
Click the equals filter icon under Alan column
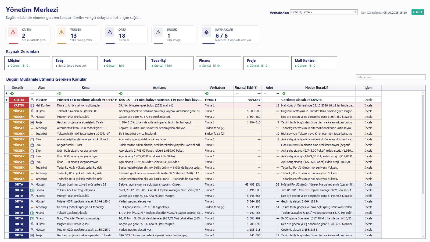tap(33, 93)
